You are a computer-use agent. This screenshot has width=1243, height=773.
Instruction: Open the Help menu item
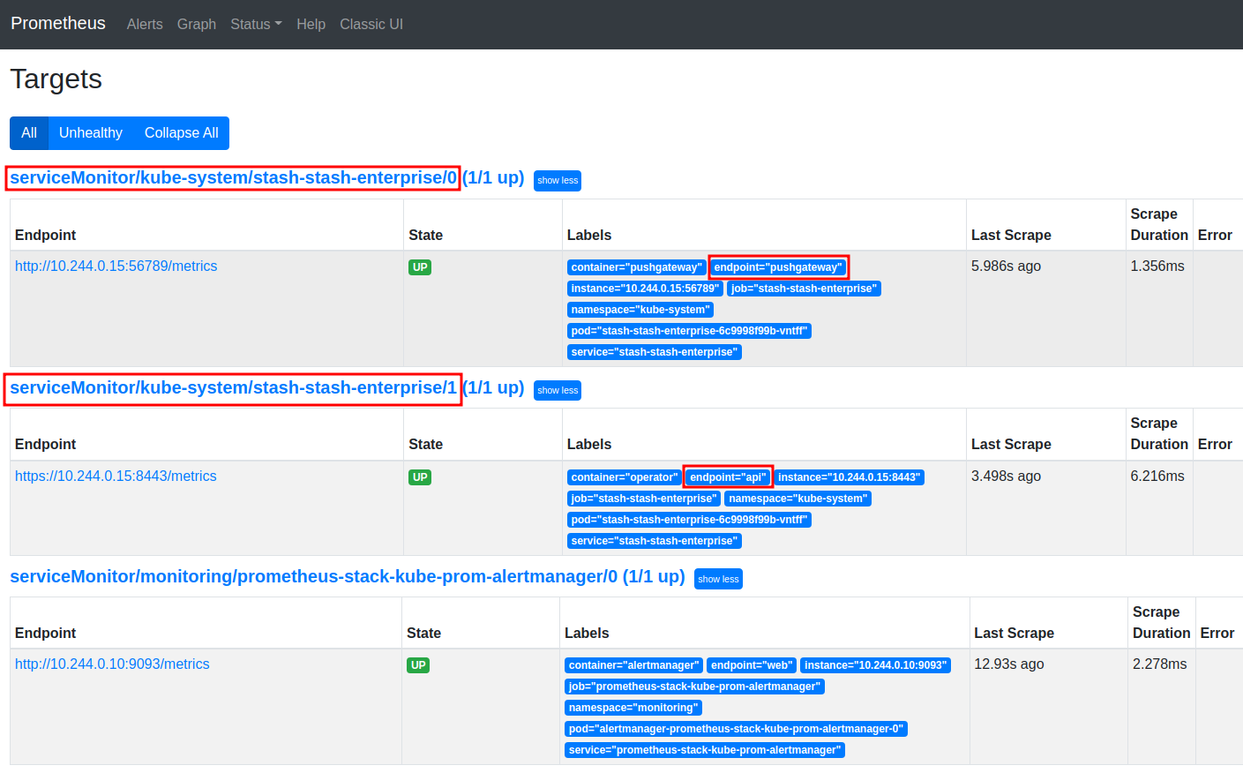click(311, 24)
